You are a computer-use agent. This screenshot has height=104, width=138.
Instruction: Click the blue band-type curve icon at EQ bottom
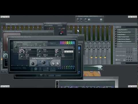coord(74,67)
